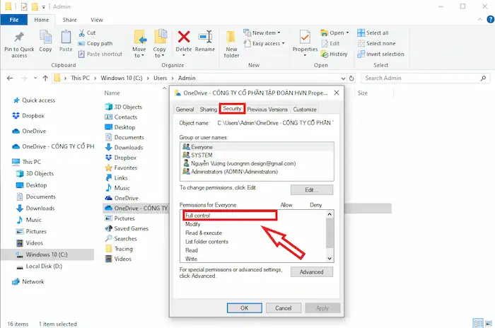Viewport: 495px width, 328px height.
Task: Click the red Delete icon
Action: coord(184,38)
